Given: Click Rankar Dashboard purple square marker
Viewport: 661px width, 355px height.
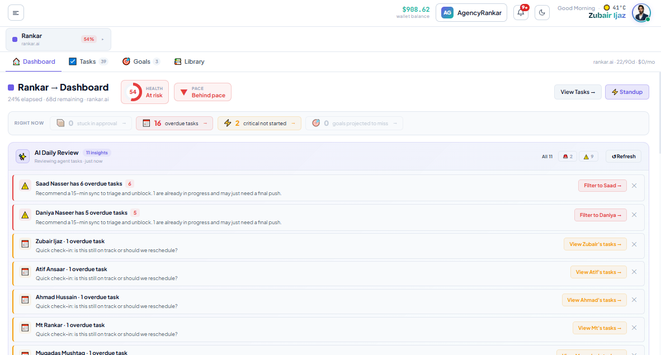Looking at the screenshot, I should [11, 87].
